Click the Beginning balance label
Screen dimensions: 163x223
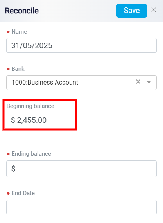[x=30, y=106]
